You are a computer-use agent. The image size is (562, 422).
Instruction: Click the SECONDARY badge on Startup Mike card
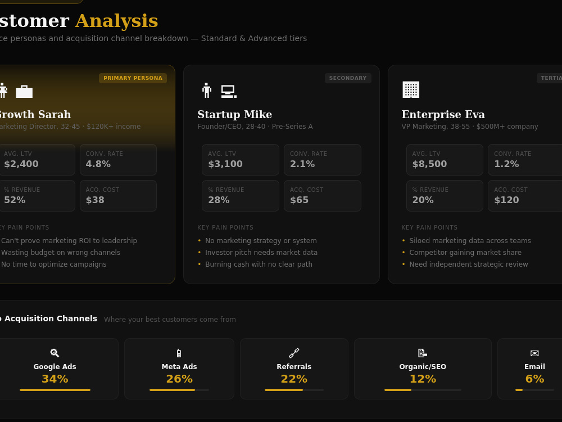coord(348,78)
